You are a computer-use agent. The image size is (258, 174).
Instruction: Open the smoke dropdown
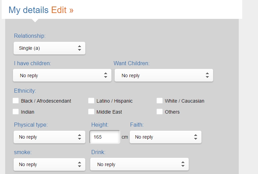pos(49,164)
